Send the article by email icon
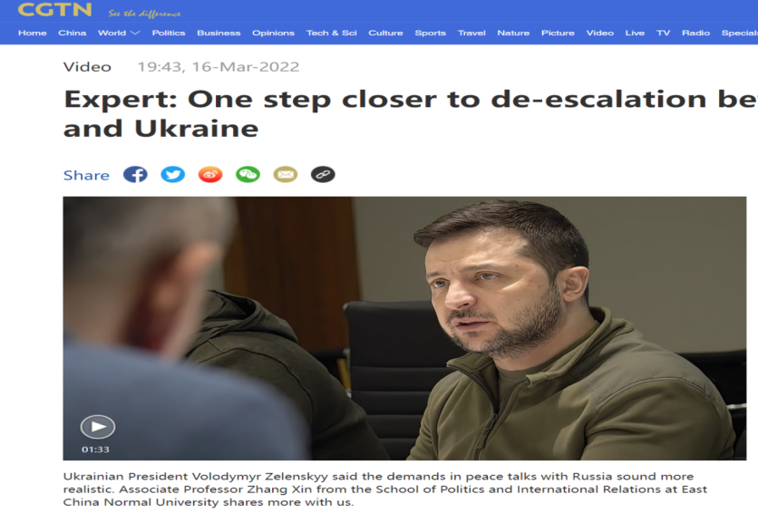This screenshot has height=513, width=758. coord(286,174)
